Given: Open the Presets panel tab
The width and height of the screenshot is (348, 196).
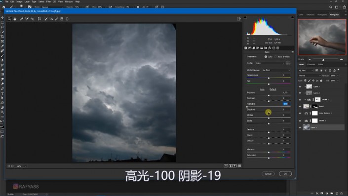Looking at the screenshot, I should click(277, 48).
